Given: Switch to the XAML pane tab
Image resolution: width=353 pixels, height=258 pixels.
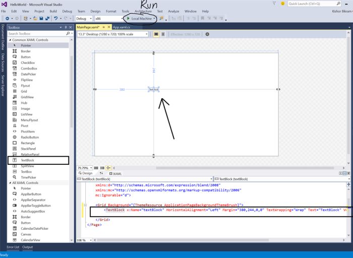Looking at the screenshot, I should pos(115,174).
